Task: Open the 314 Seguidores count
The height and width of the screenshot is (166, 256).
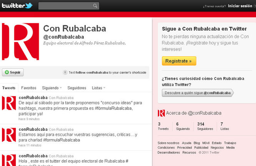Action: tap(205, 126)
